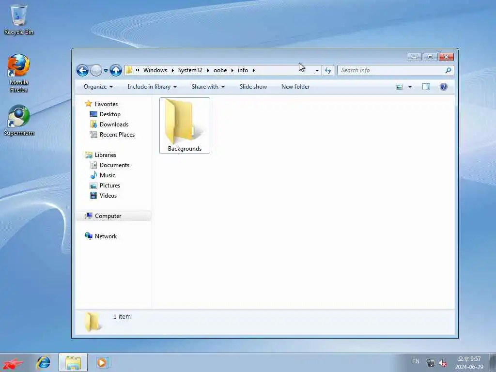Image resolution: width=496 pixels, height=372 pixels.
Task: Open Include in library menu
Action: click(152, 87)
